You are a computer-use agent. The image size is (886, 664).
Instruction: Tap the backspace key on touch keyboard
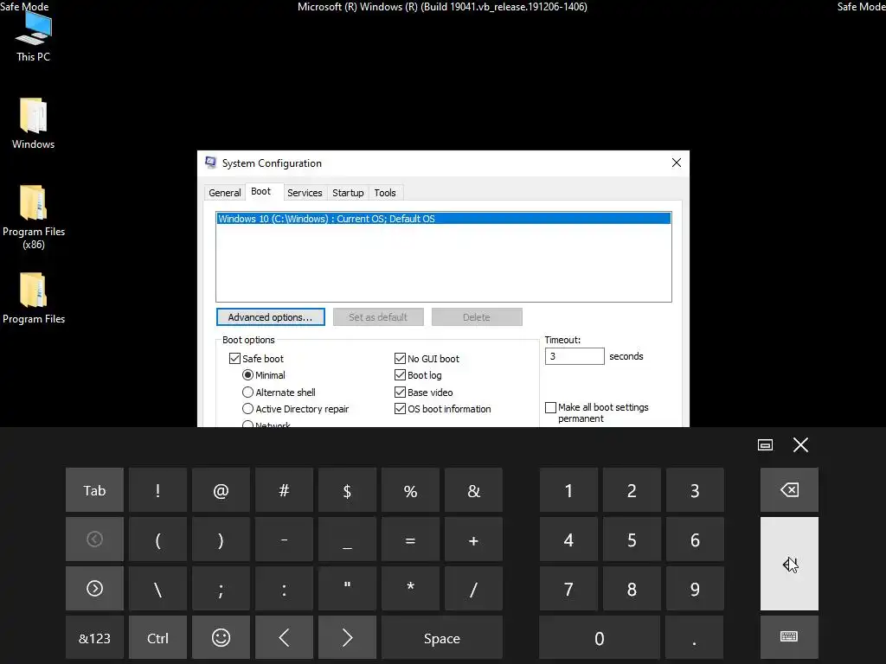789,489
